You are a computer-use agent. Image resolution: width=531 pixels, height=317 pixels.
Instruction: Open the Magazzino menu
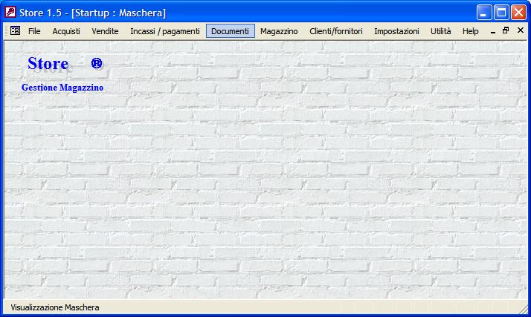click(x=279, y=31)
